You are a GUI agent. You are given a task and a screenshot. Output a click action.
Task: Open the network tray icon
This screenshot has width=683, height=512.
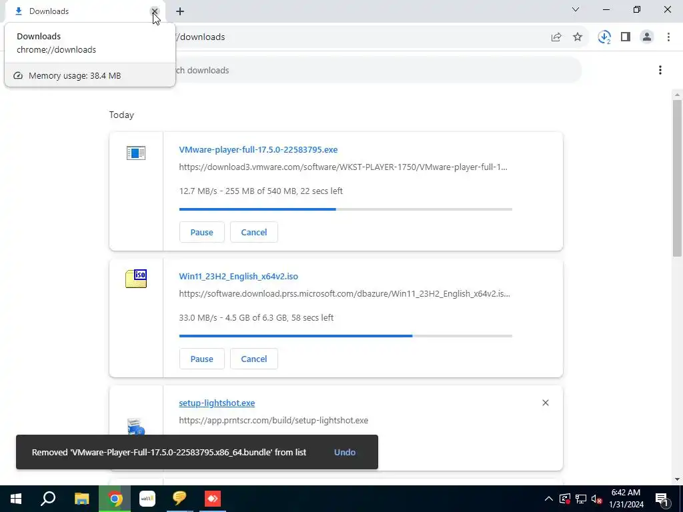coord(581,499)
